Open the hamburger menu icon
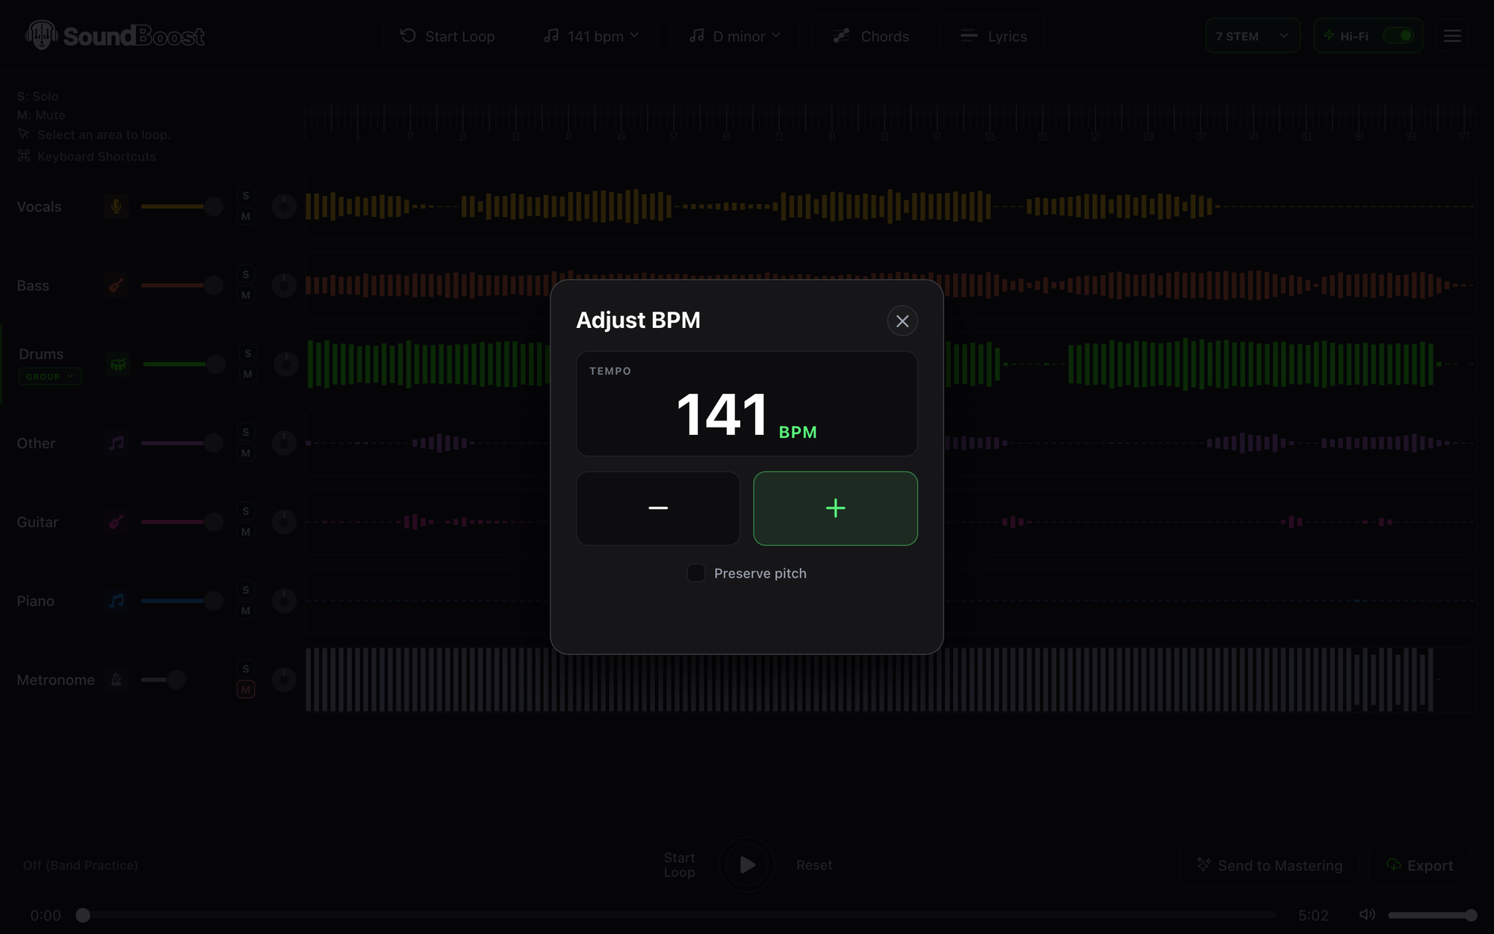 [x=1452, y=36]
